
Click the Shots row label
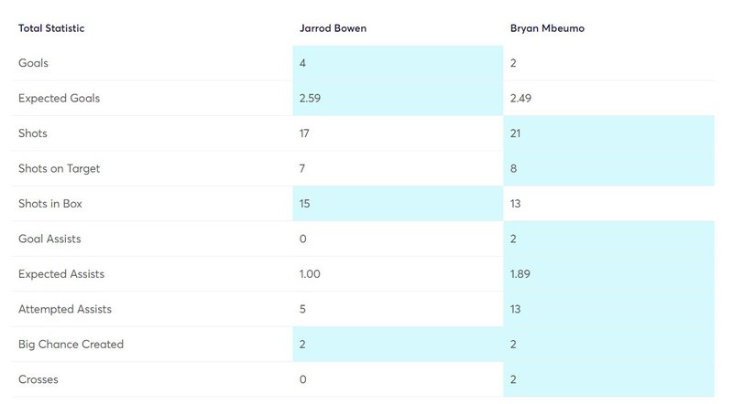click(x=33, y=133)
